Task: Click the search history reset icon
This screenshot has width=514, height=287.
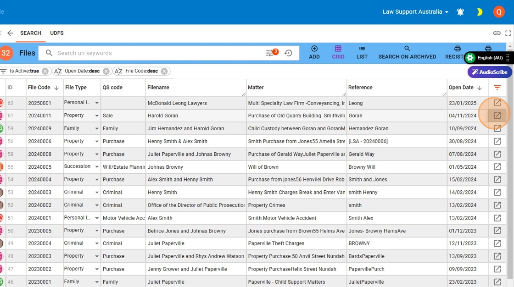Action: [288, 53]
